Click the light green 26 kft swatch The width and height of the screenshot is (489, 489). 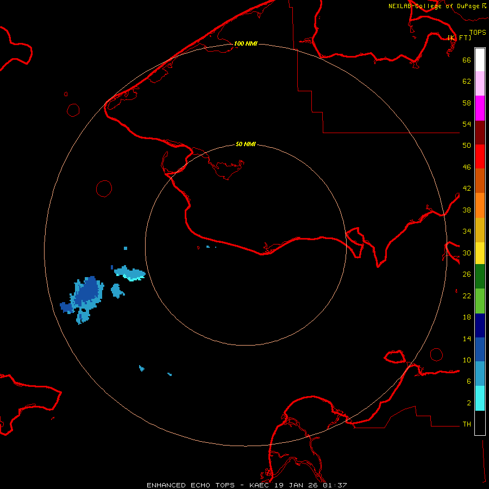(480, 300)
